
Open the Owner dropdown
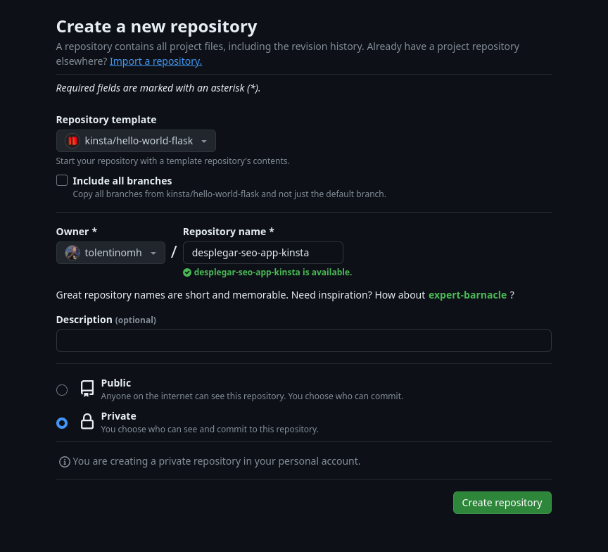tap(110, 253)
